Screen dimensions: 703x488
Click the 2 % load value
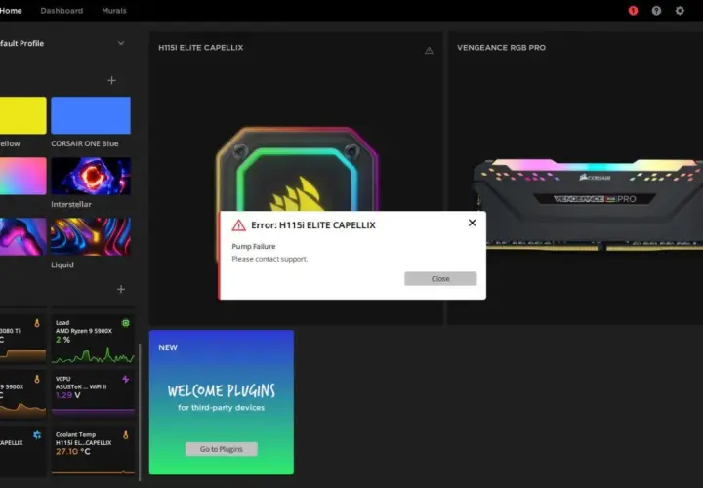coord(62,340)
